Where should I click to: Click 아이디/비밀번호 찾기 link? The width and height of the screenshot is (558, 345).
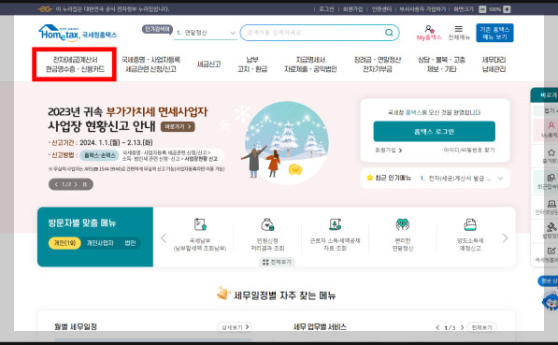pos(469,151)
